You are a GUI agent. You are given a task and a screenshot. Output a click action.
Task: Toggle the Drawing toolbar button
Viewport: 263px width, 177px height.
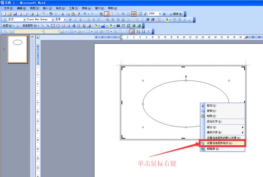coord(134,14)
